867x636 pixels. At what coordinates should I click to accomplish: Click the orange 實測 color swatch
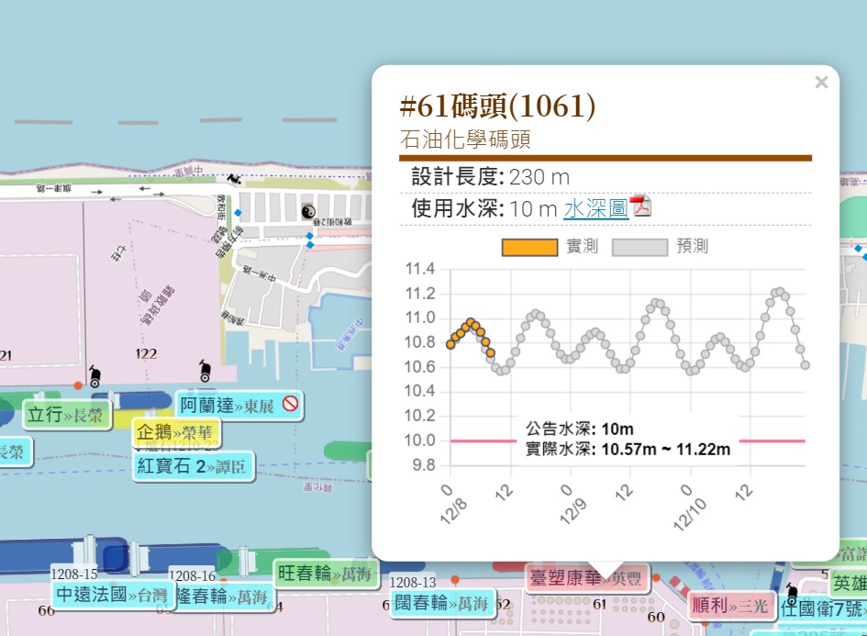(528, 247)
